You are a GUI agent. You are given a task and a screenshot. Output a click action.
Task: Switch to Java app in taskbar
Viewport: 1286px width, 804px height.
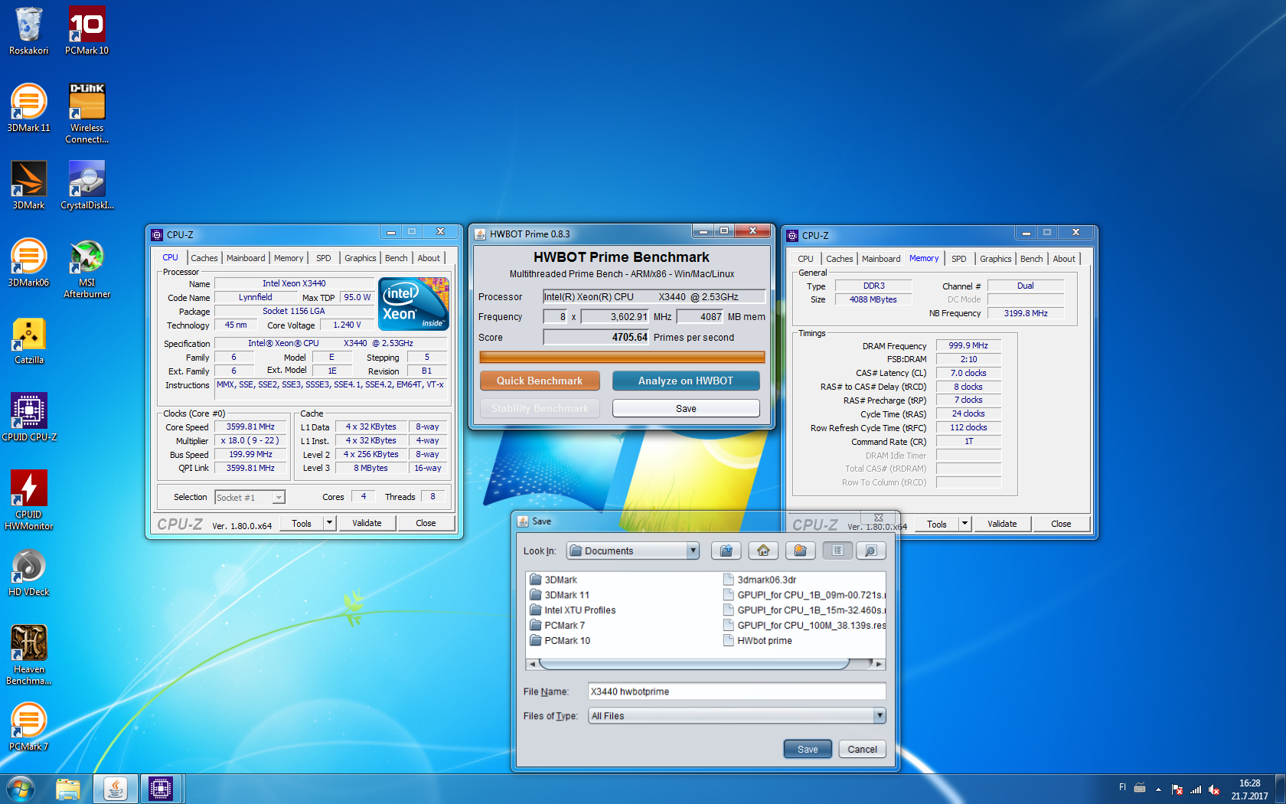(116, 789)
